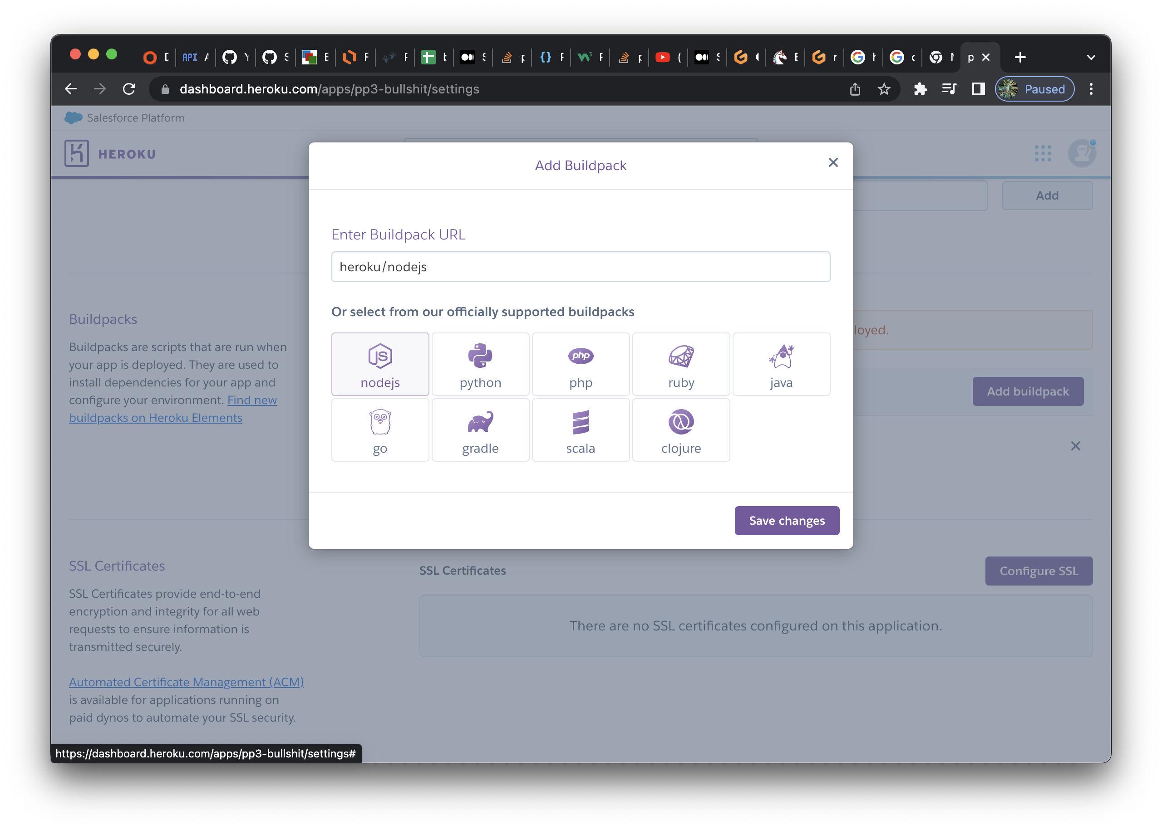Reload the Heroku settings page
This screenshot has height=830, width=1162.
(x=129, y=89)
